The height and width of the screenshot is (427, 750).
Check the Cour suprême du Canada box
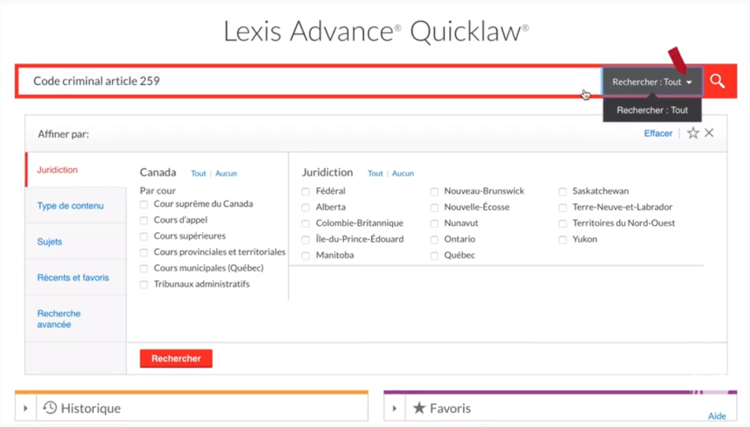tap(144, 205)
